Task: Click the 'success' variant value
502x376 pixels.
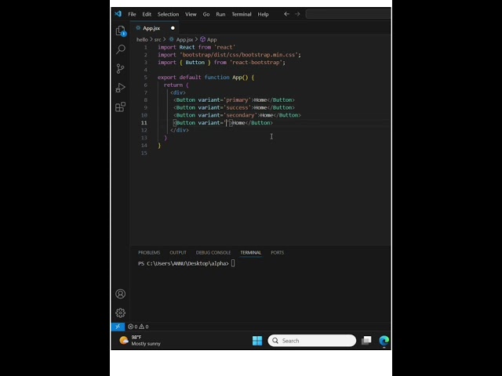Action: [237, 108]
